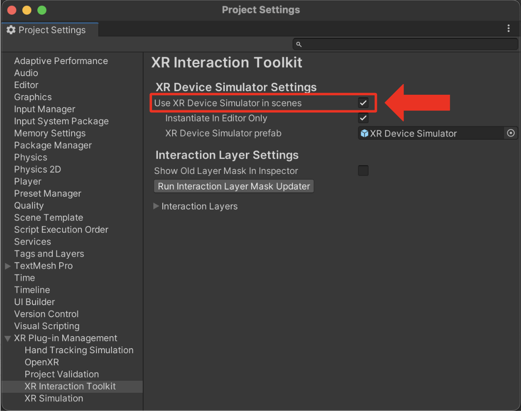Screen dimensions: 521x411
Task: Open Input System Package settings
Action: 61,121
